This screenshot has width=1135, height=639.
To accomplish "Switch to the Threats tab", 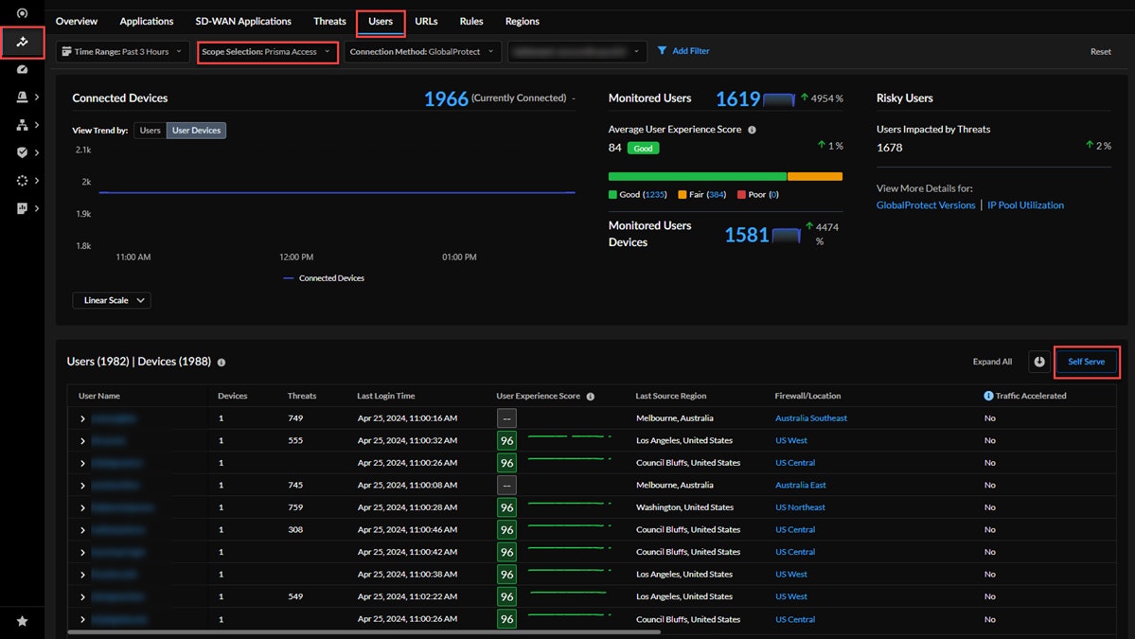I will tap(329, 21).
